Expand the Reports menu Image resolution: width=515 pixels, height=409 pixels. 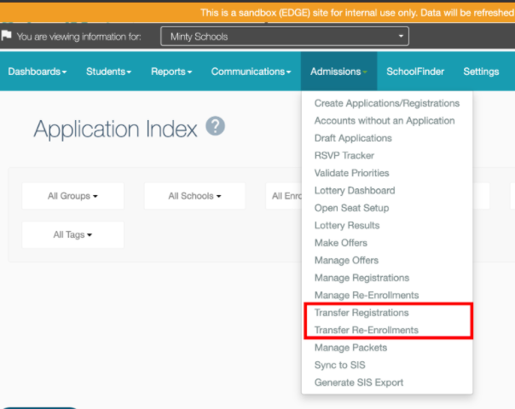171,72
